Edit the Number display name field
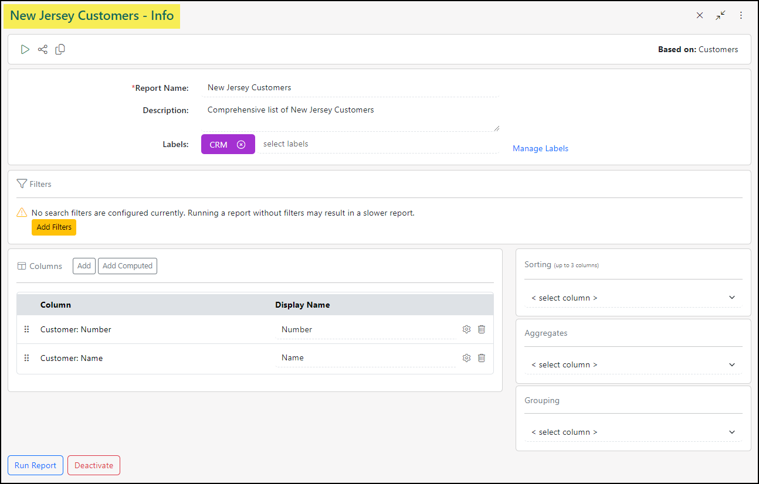The height and width of the screenshot is (484, 759). click(366, 329)
